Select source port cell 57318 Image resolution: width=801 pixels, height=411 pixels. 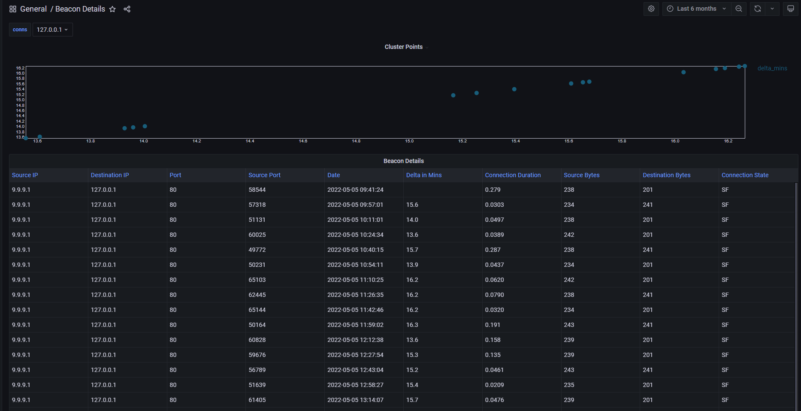tap(285, 205)
